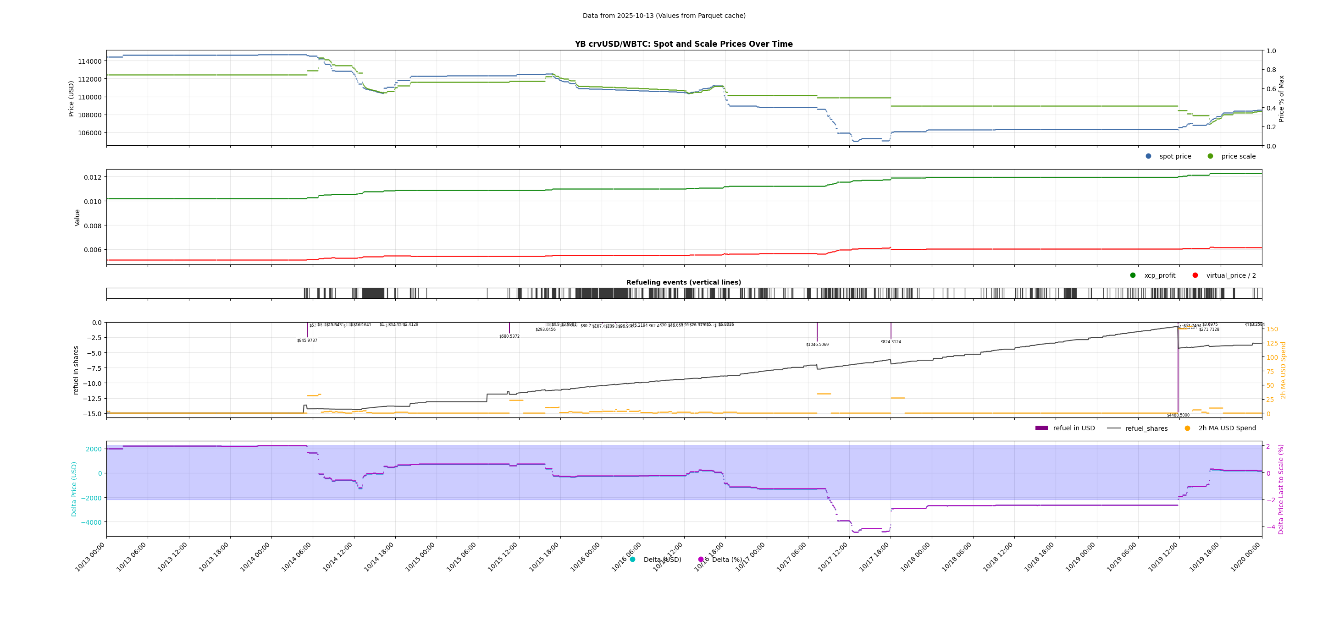Click the green price scale legend marker

1210,156
